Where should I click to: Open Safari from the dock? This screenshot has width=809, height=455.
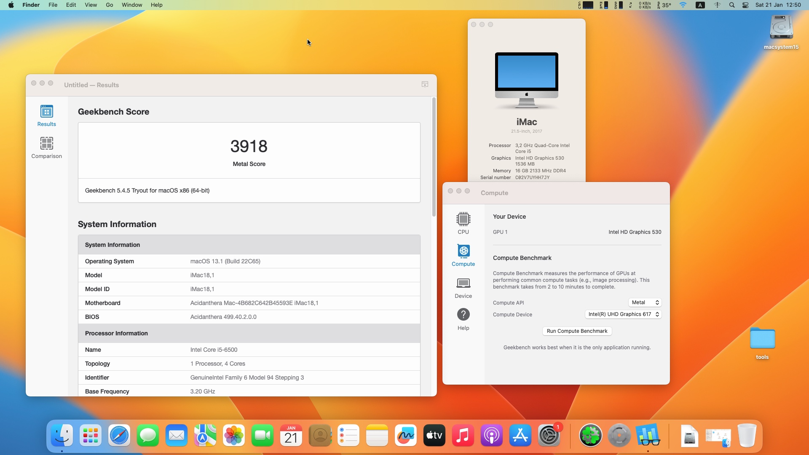click(x=119, y=436)
